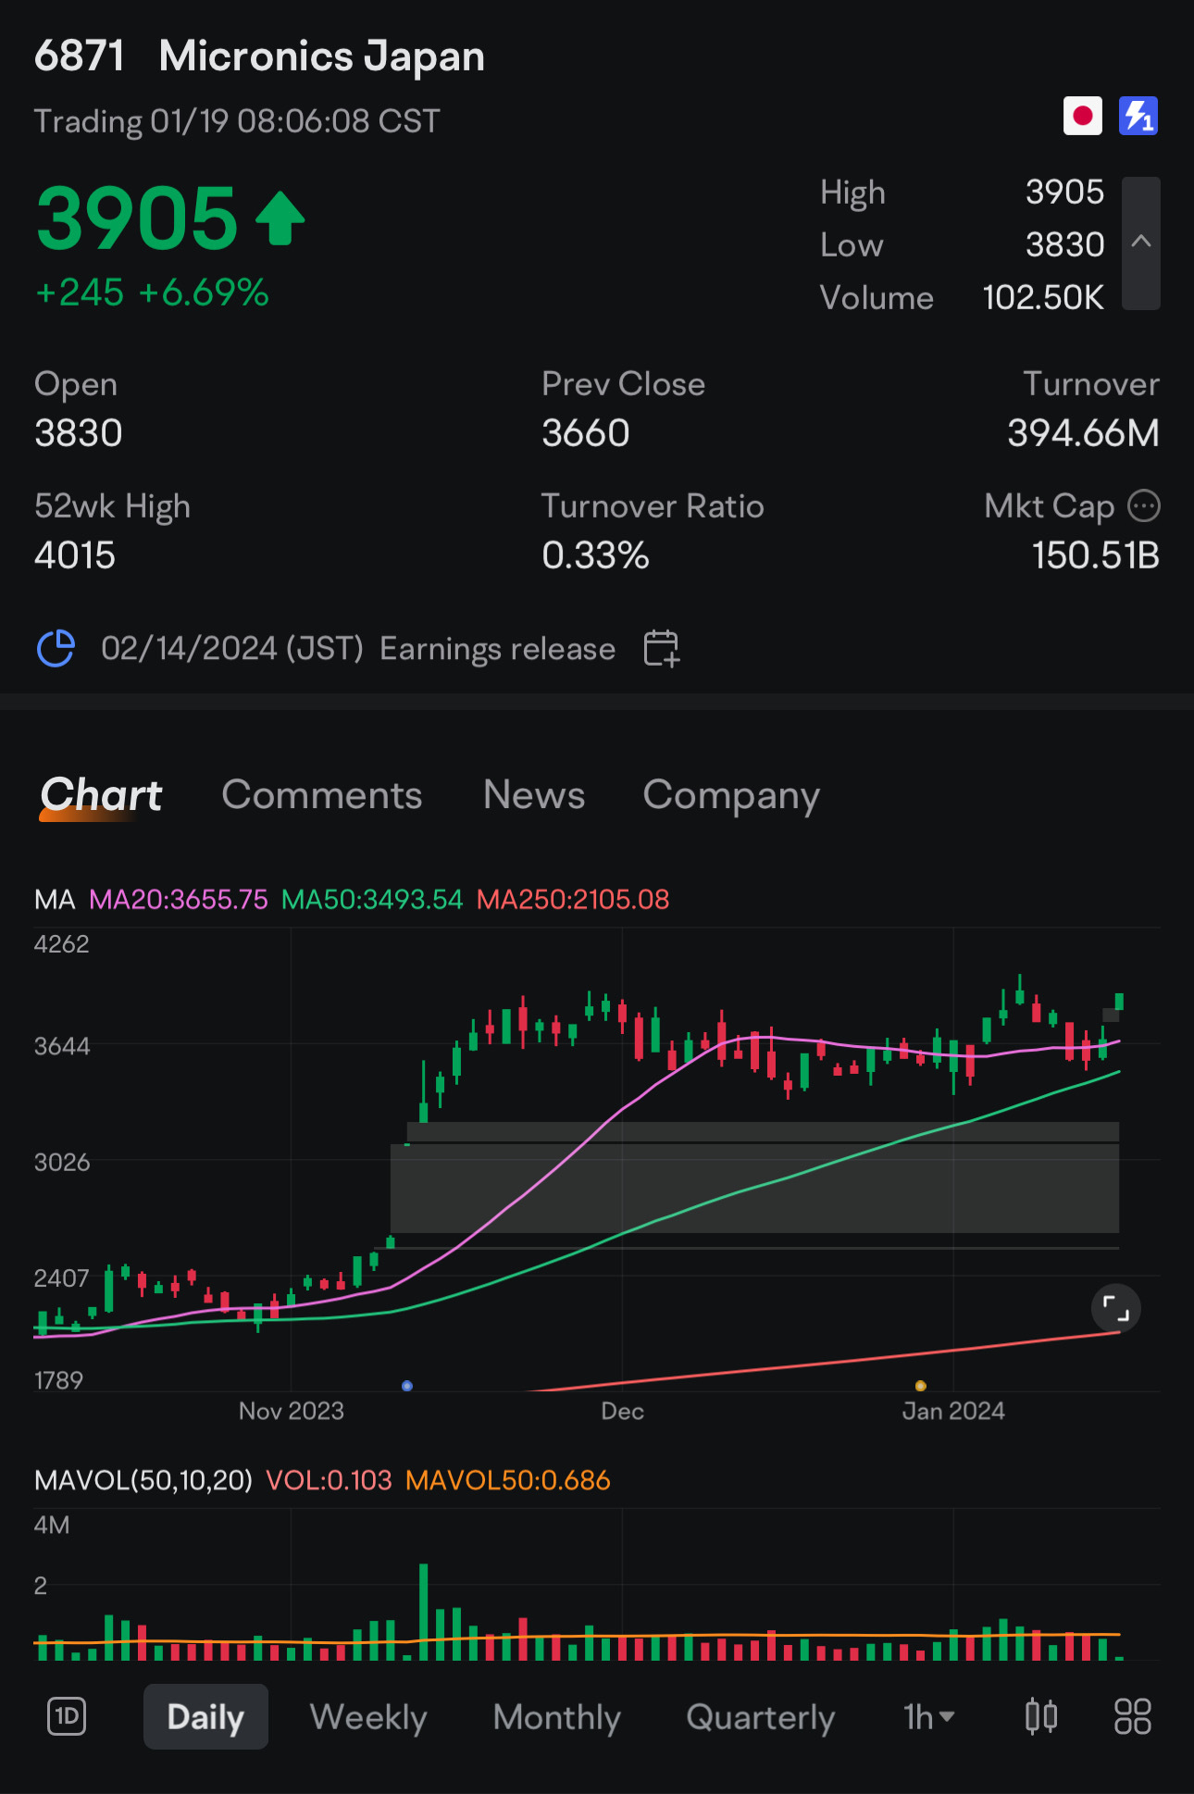
Task: Tap the blue event marker on chart
Action: 407,1386
